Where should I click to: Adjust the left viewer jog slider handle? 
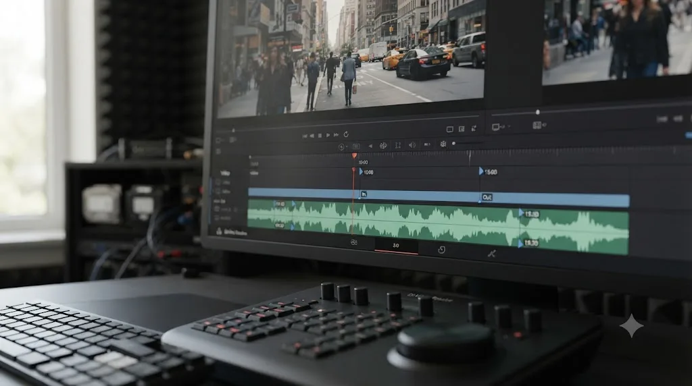coord(233,130)
